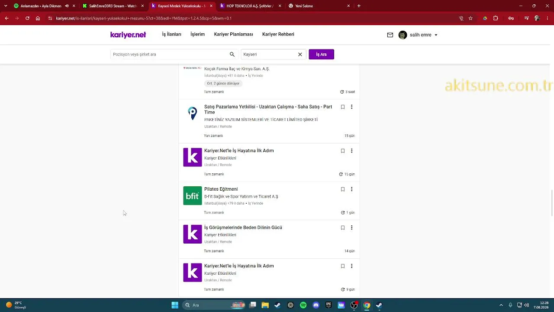
Task: Switch to the SalihEmreD3R3 Stream tab
Action: click(113, 6)
